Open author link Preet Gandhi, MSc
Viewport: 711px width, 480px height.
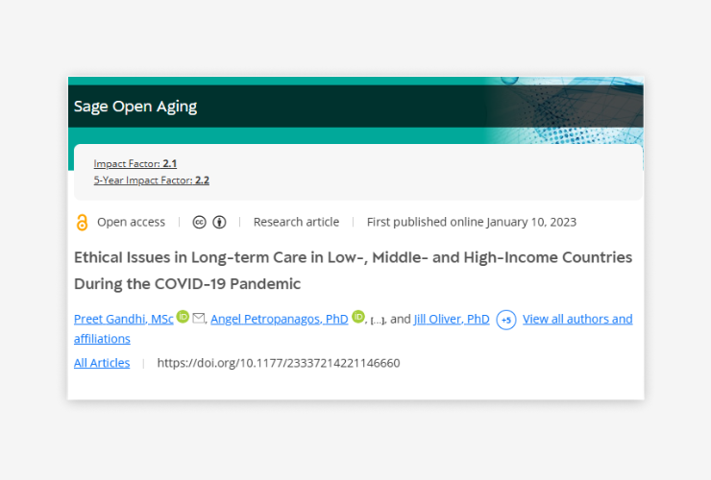coord(124,319)
